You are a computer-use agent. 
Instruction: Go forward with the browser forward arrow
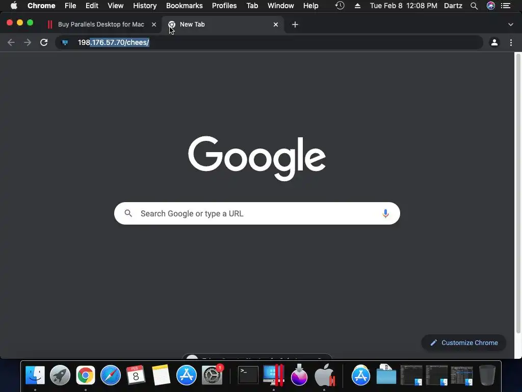coord(28,42)
